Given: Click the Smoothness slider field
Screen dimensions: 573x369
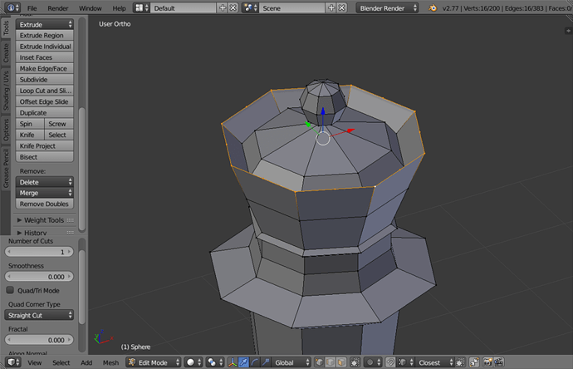Looking at the screenshot, I should [x=40, y=276].
